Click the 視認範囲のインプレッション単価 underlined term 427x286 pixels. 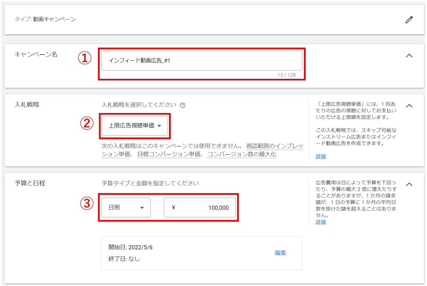click(274, 147)
